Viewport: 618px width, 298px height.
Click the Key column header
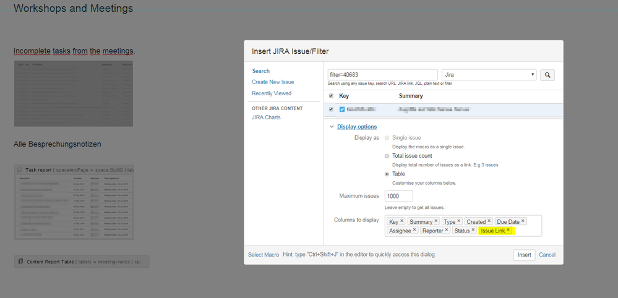[x=344, y=96]
